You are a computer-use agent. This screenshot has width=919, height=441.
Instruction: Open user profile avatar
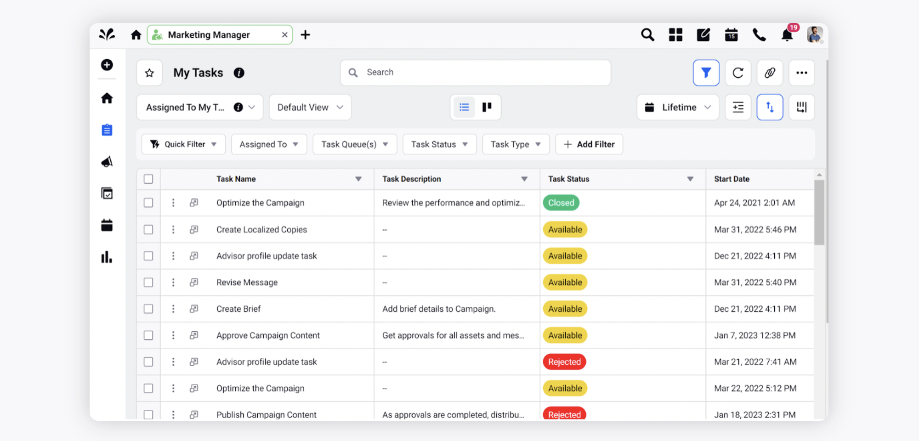[x=815, y=35]
